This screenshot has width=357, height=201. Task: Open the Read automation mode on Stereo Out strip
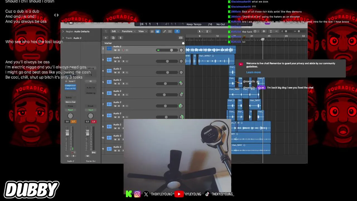pyautogui.click(x=90, y=110)
